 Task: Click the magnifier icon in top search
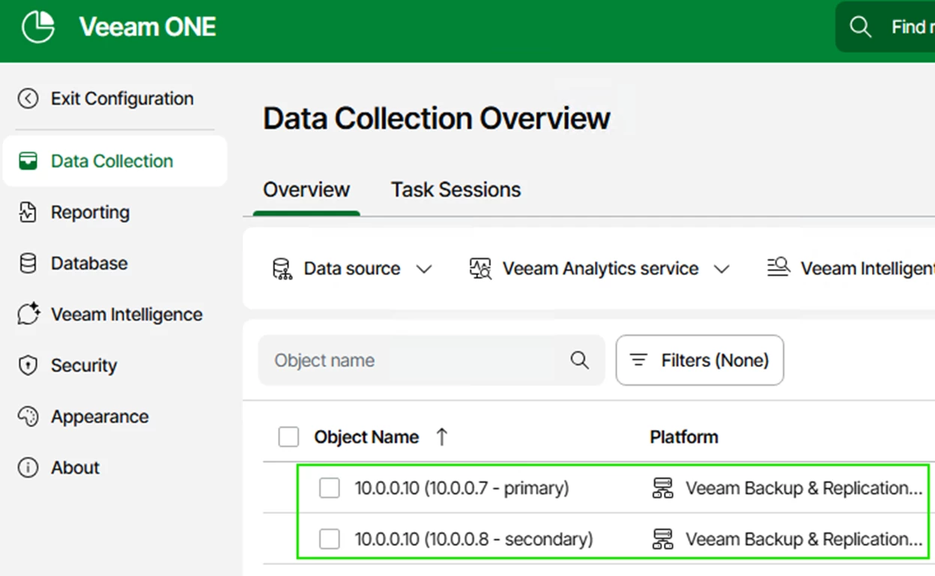click(860, 28)
